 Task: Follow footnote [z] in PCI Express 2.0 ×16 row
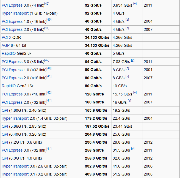click(x=127, y=76)
